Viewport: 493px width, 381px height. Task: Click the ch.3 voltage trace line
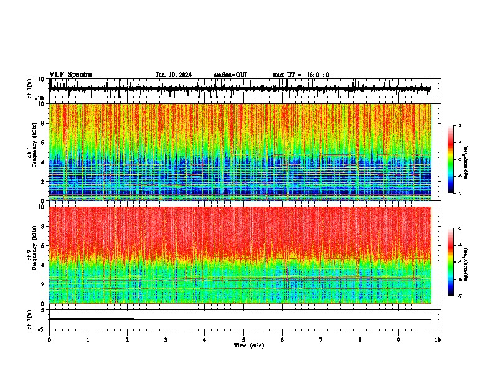click(240, 319)
